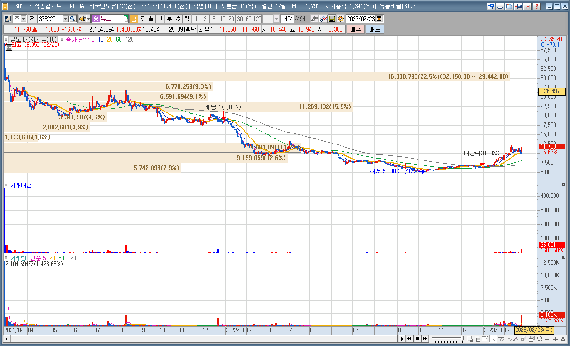Click the overlapping windows icon in bottom toolbar
Screen dimensions: 570x346
click(477, 339)
